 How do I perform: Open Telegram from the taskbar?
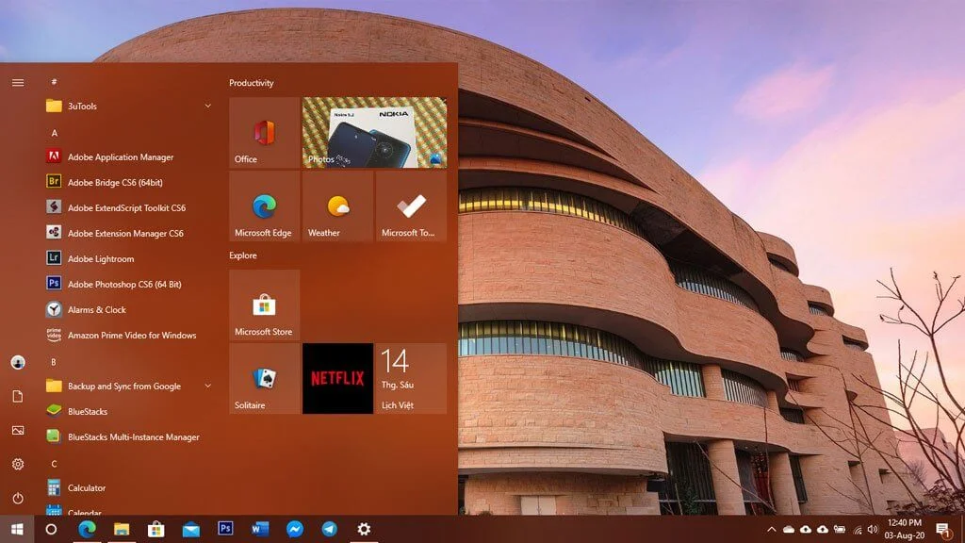pos(329,529)
